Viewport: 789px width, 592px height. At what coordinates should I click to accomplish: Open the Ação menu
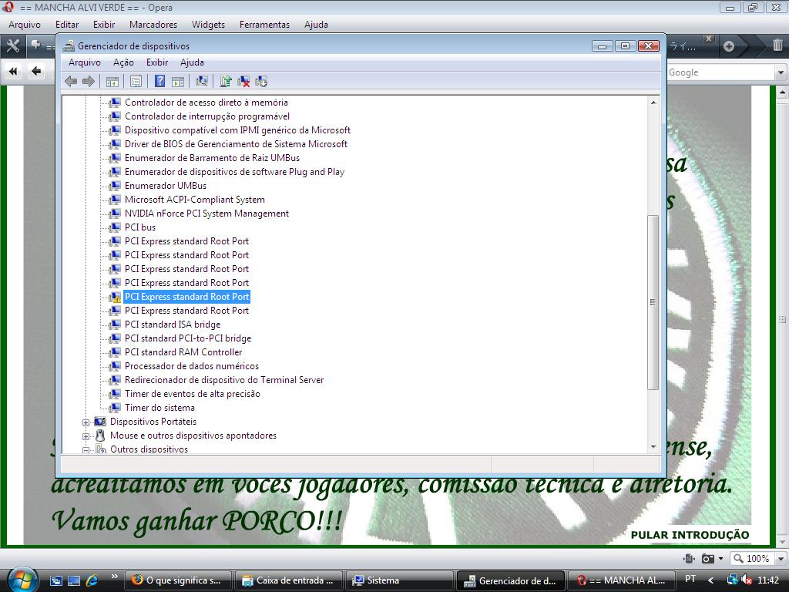pyautogui.click(x=123, y=62)
